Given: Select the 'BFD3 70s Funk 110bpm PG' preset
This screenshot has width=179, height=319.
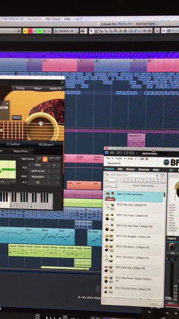Looking at the screenshot, I should (x=134, y=216).
